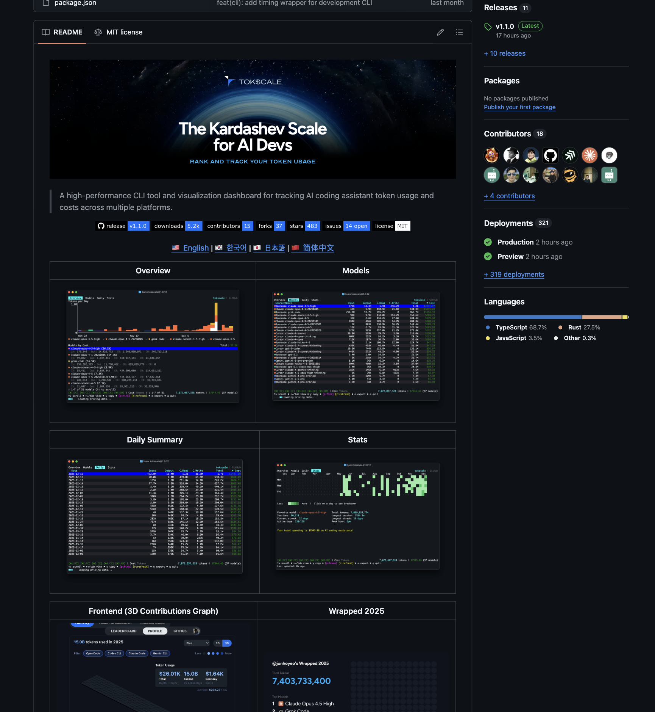655x712 pixels.
Task: Open the Chinese 简体中文 README link
Action: click(x=313, y=248)
